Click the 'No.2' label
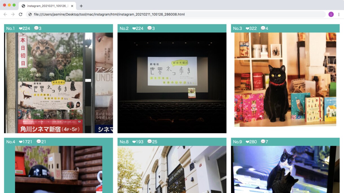This screenshot has height=193, width=344. tap(124, 28)
